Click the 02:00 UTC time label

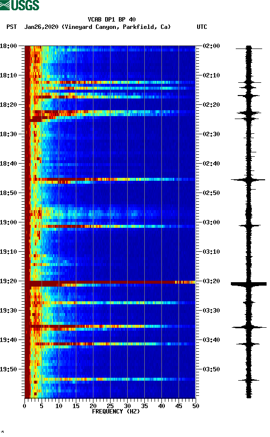pos(211,46)
